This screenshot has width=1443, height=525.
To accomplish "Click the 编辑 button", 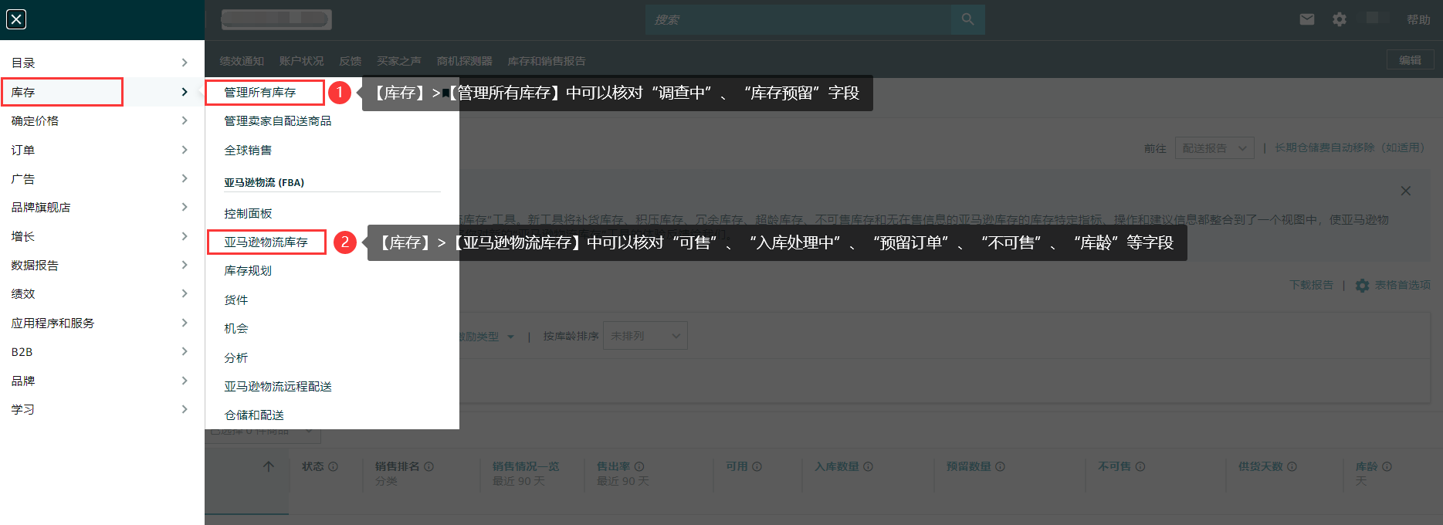I will [x=1410, y=60].
